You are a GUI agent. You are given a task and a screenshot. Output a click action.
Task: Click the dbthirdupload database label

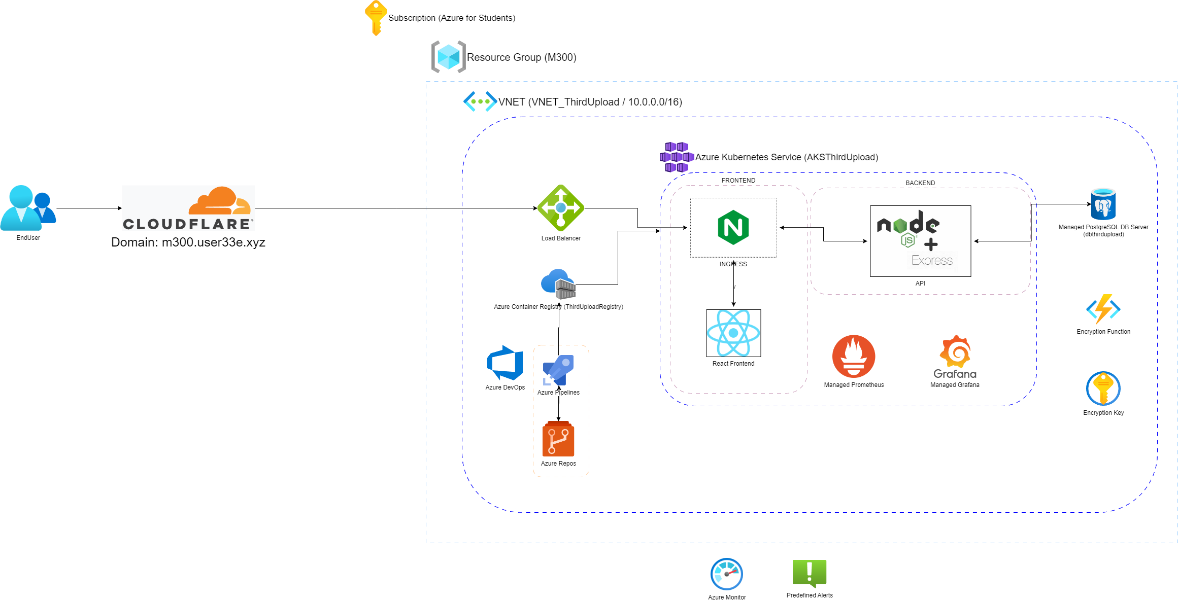pos(1103,234)
